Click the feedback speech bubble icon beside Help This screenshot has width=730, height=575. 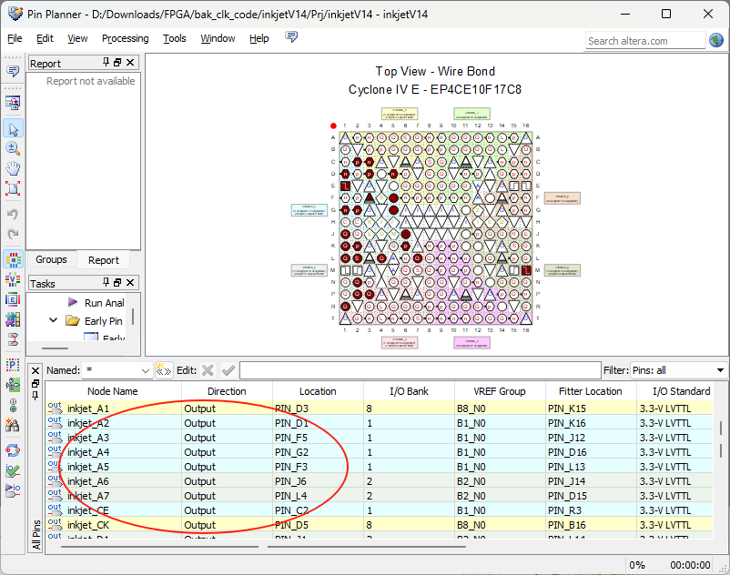tap(291, 36)
